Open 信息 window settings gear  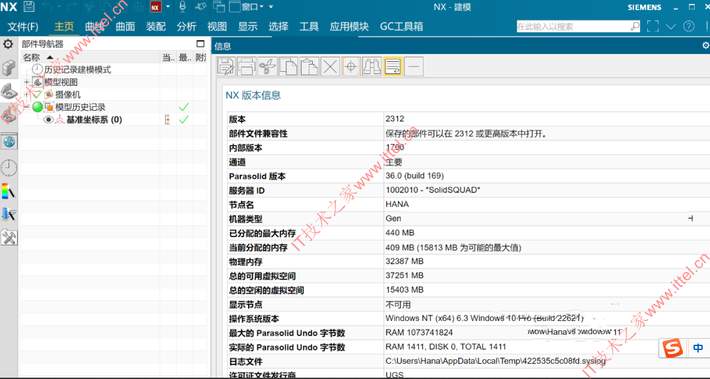(705, 45)
